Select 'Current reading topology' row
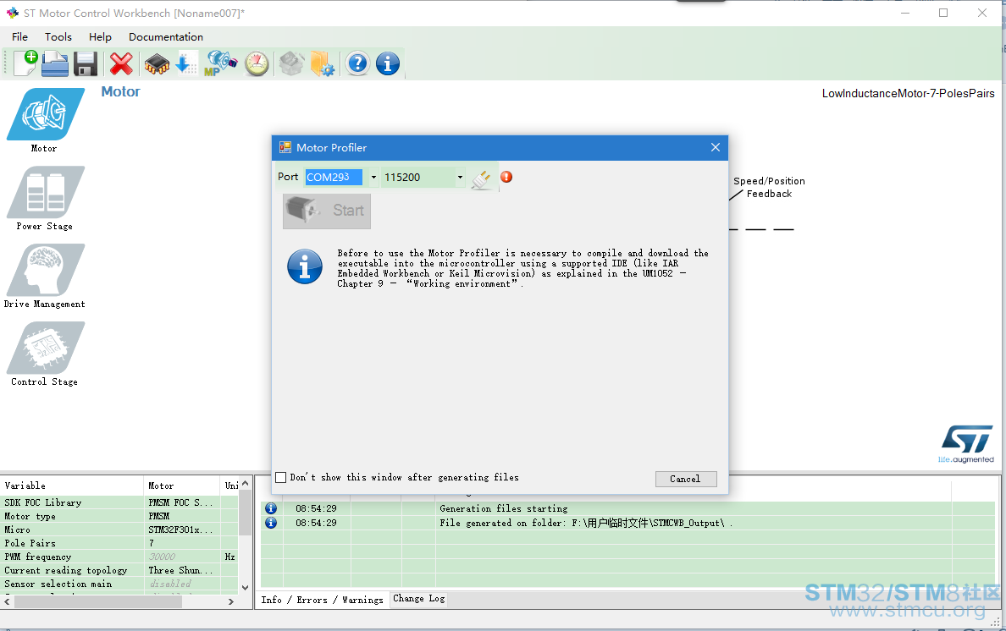The image size is (1006, 631). coord(120,570)
